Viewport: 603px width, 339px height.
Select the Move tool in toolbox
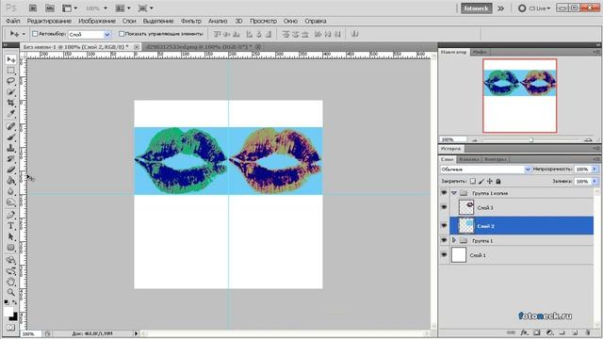(x=10, y=59)
